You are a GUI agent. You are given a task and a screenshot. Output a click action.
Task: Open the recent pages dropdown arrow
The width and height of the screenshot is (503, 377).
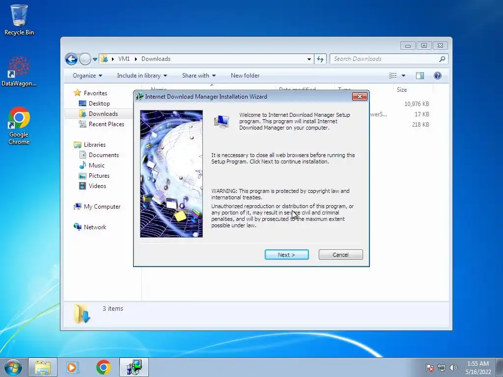[x=95, y=59]
